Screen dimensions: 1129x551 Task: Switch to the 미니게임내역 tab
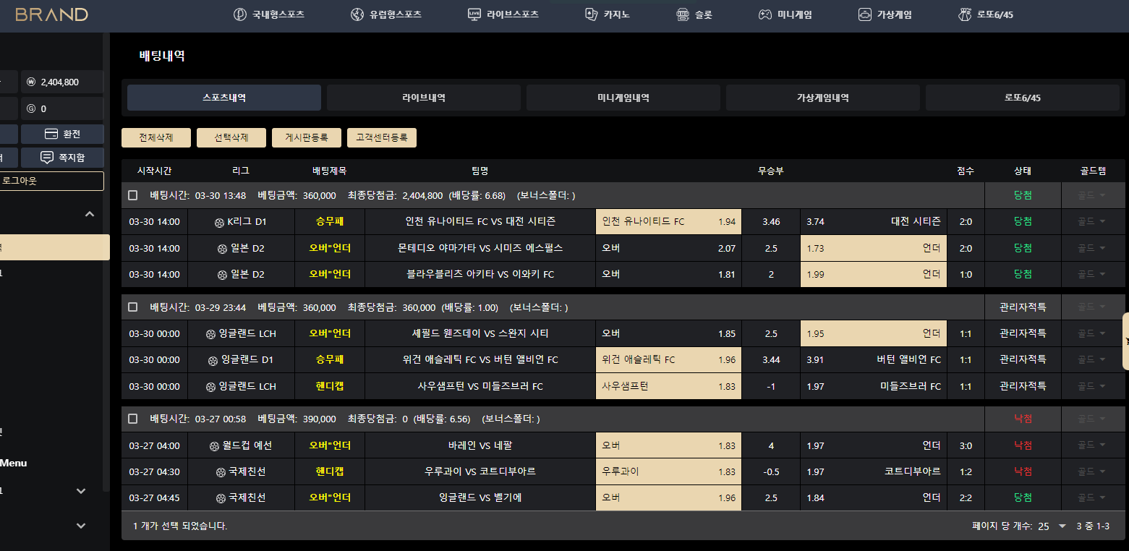click(623, 98)
